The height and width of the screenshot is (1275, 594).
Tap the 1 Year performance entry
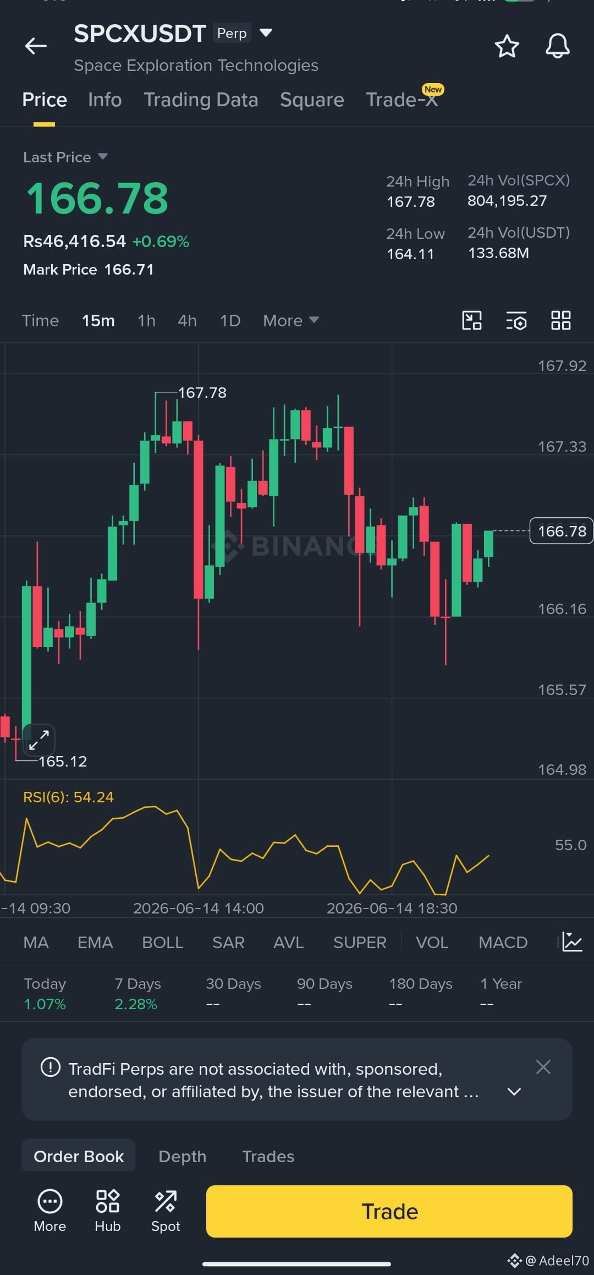click(x=501, y=993)
